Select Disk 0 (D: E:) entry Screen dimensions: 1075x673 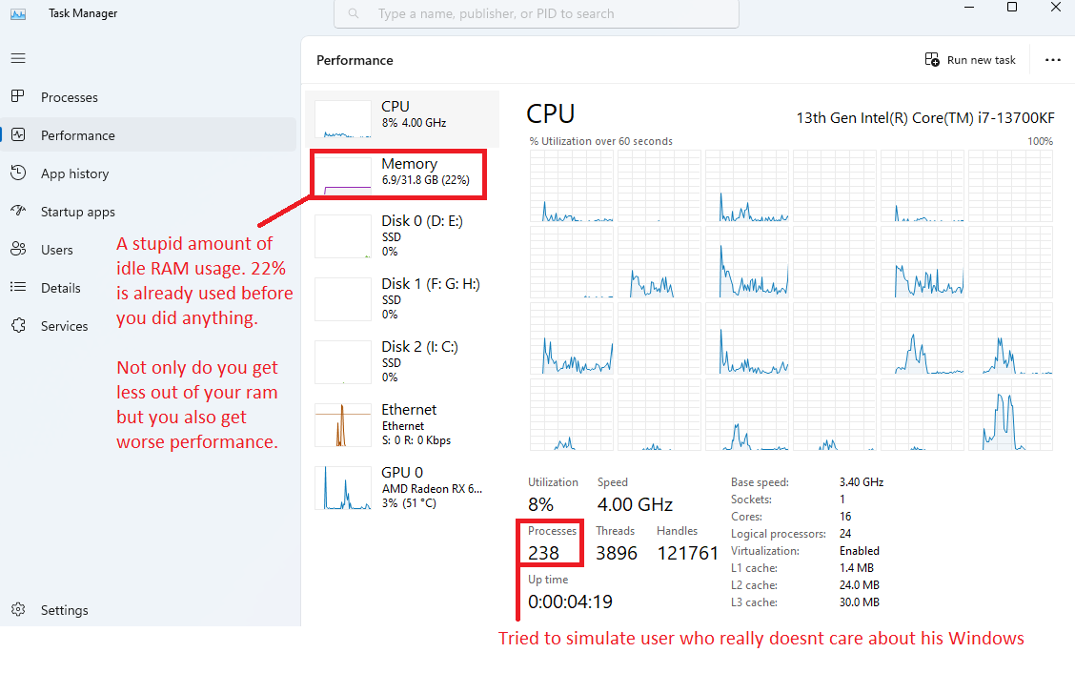[x=400, y=235]
